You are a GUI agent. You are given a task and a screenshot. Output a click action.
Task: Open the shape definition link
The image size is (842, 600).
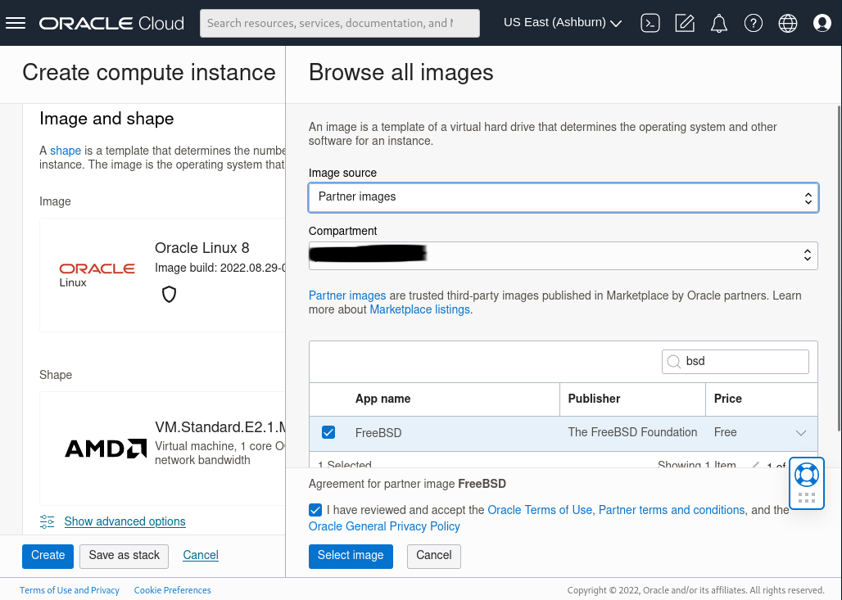66,151
